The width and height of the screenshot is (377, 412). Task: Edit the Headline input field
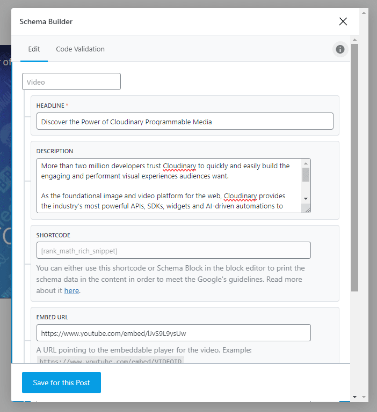click(x=185, y=122)
